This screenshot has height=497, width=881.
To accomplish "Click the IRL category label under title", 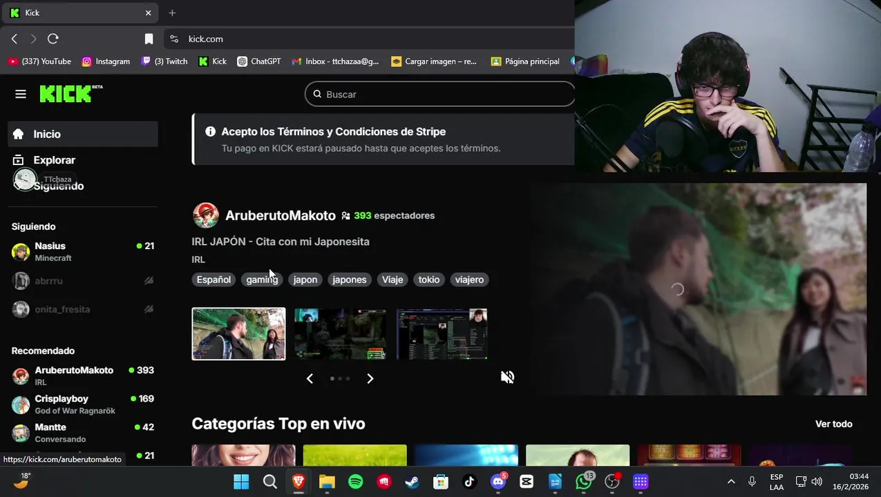I will [198, 260].
